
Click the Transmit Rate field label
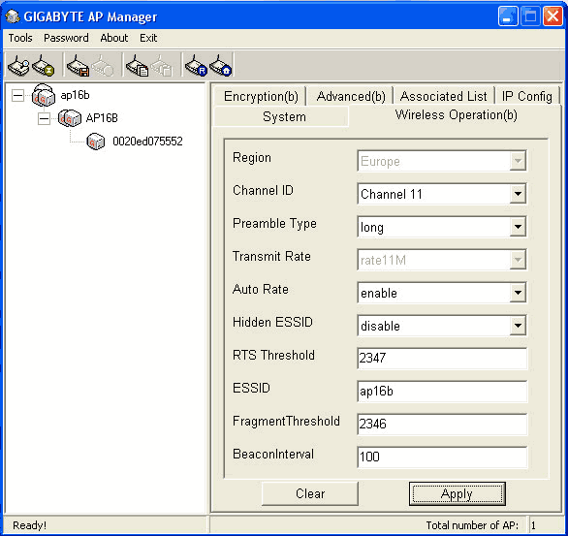[271, 257]
